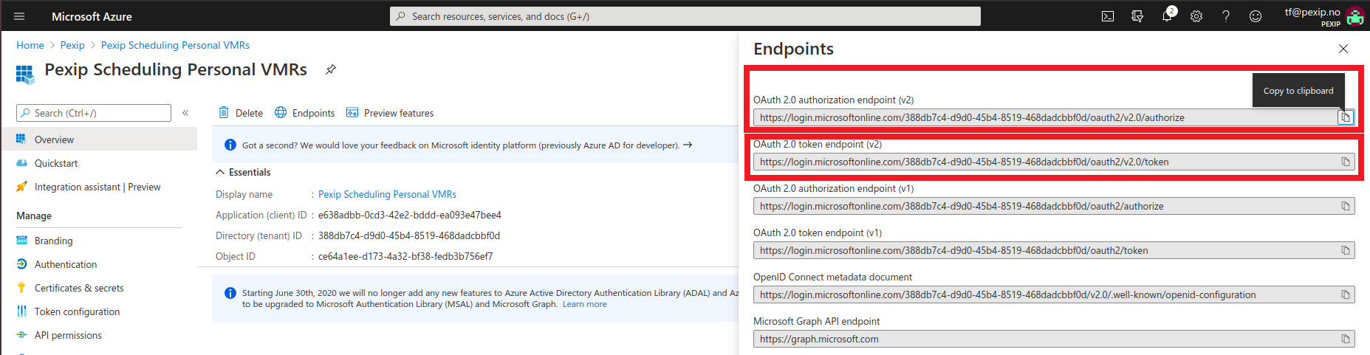Screen dimensions: 1370x355
Task: Open portal settings gear
Action: pos(1196,16)
